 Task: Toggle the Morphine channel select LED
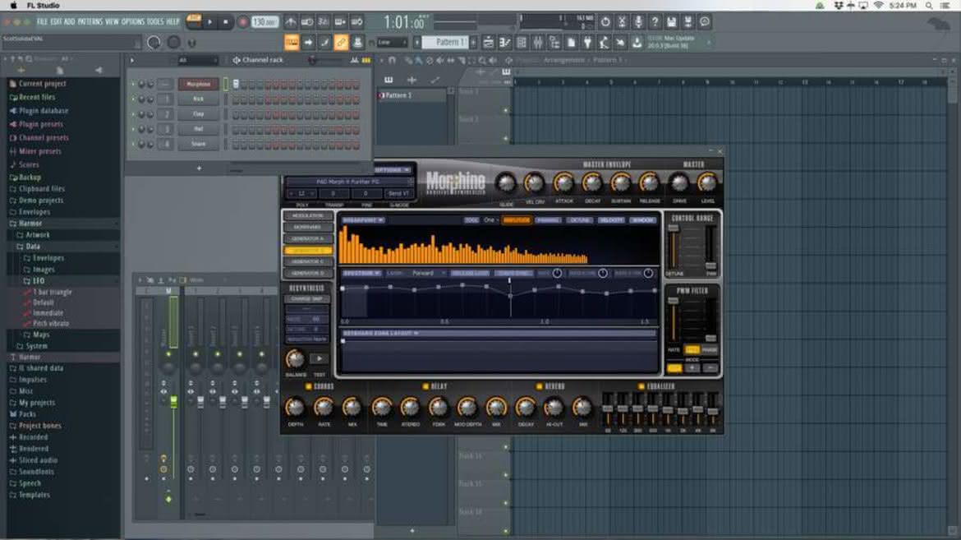225,84
